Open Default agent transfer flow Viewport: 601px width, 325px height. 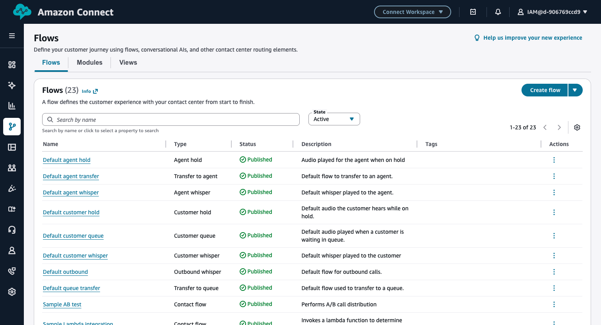pos(71,176)
